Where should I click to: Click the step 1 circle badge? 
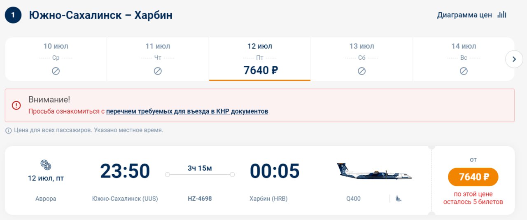[x=13, y=15]
